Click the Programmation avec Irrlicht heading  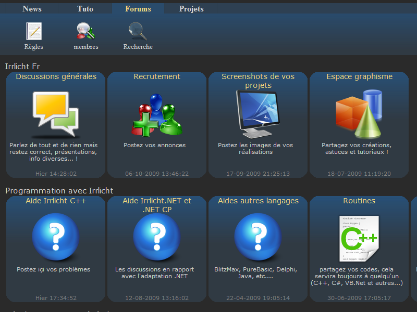coord(59,191)
